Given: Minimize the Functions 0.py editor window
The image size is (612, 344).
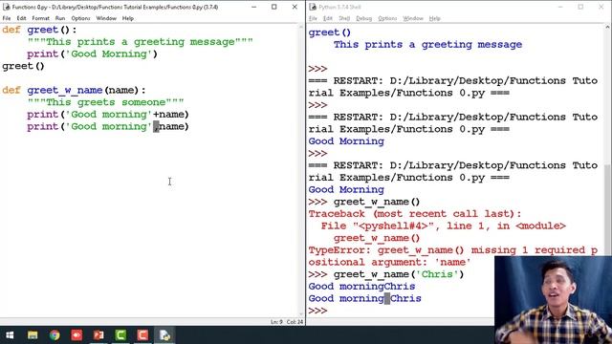Looking at the screenshot, I should 253,7.
